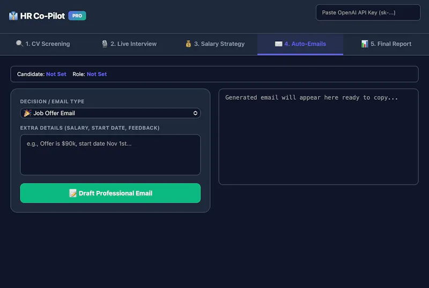Click the HR Co-Pilot title text
This screenshot has height=288, width=429.
43,16
